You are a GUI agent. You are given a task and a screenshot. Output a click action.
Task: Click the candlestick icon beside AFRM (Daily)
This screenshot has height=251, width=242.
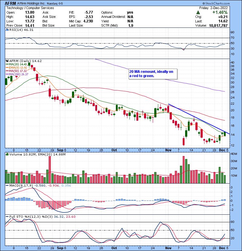(x=7, y=61)
